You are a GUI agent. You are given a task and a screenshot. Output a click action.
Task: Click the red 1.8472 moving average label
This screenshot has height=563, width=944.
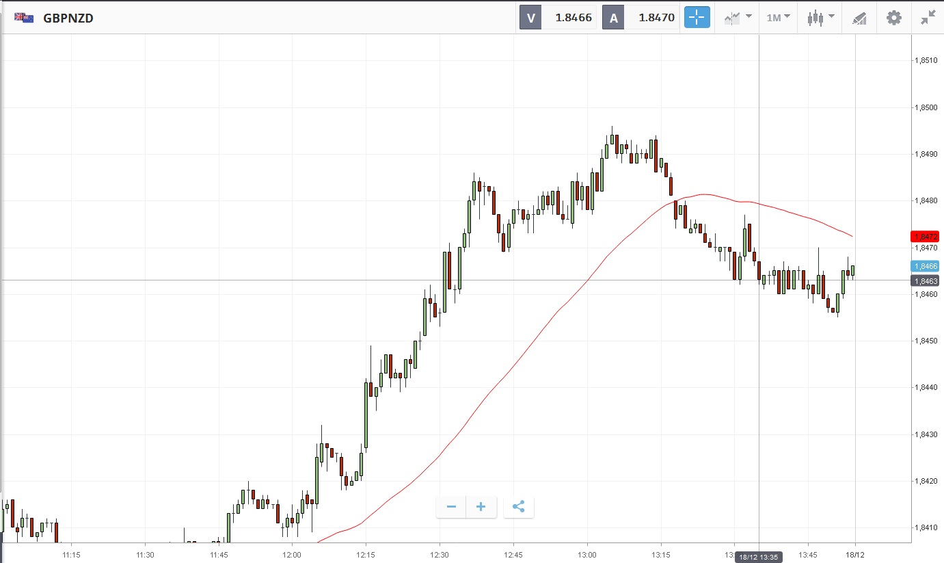point(925,237)
